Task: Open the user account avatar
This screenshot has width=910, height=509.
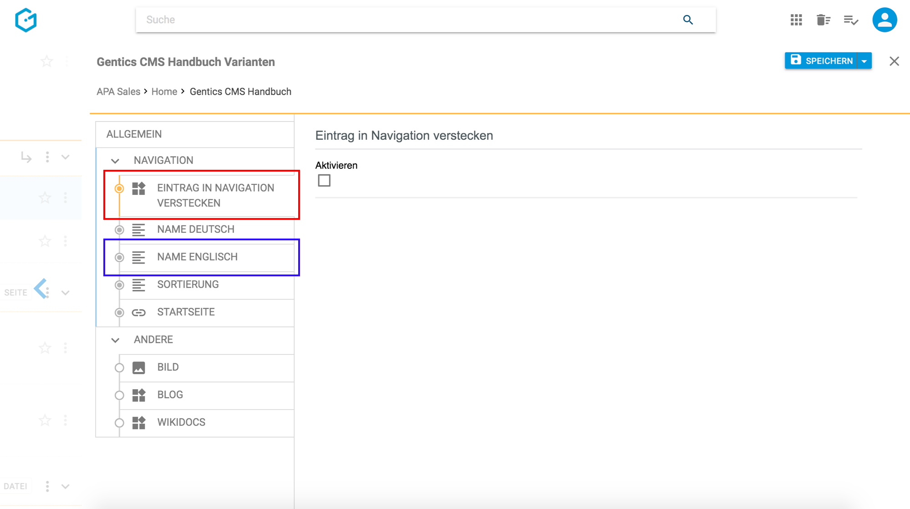Action: 885,20
